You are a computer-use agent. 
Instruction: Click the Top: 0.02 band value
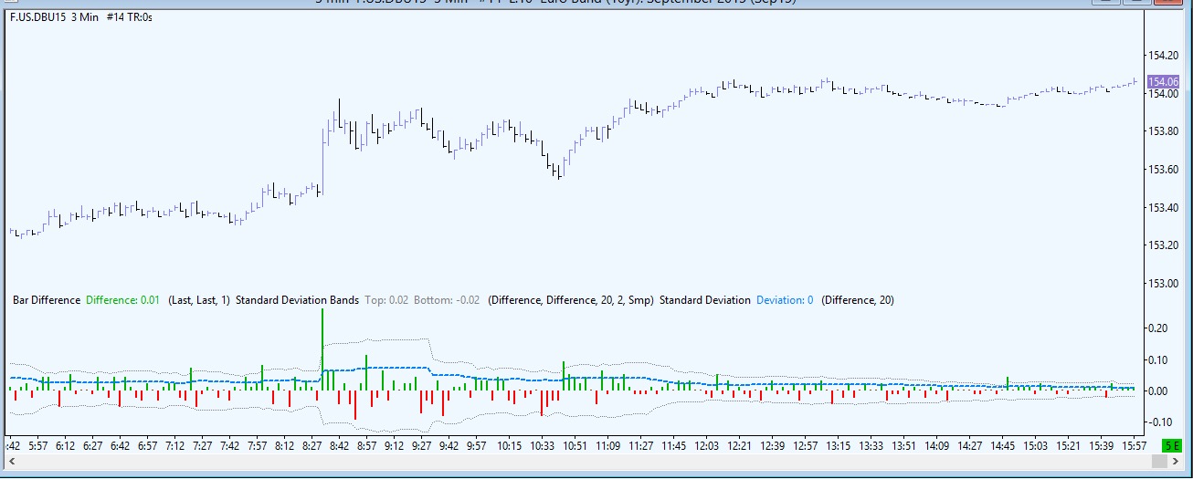[x=386, y=300]
